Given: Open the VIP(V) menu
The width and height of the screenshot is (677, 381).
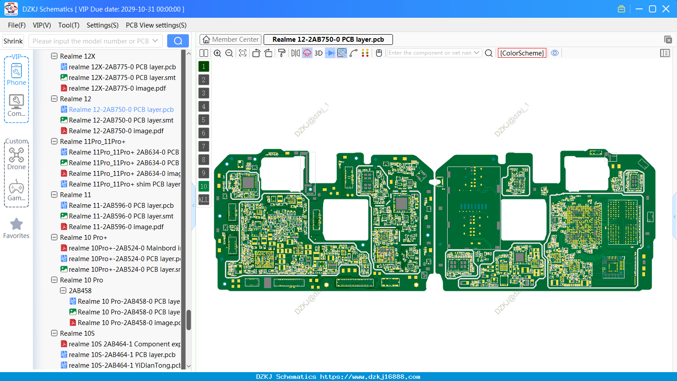Looking at the screenshot, I should tap(42, 25).
